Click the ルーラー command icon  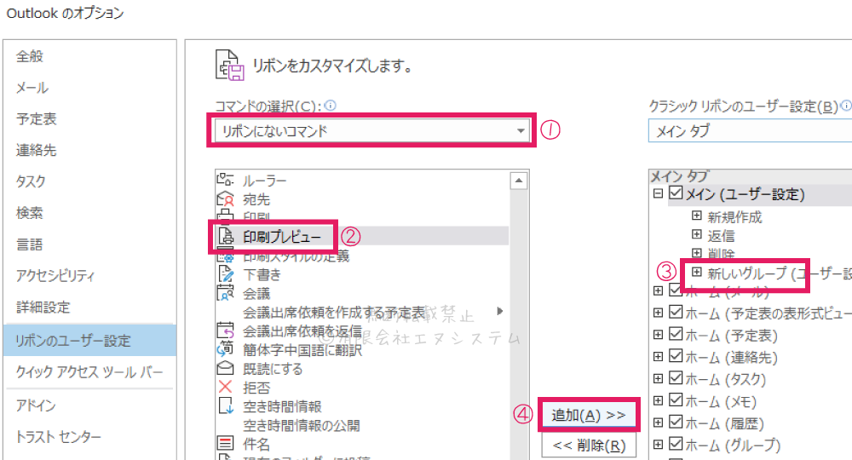(225, 179)
